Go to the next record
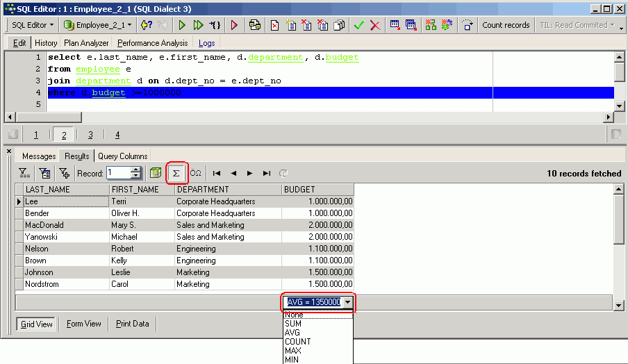 coord(250,173)
